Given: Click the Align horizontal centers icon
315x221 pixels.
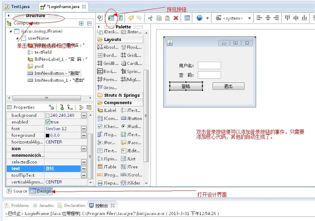Looking at the screenshot, I should coord(268,18).
